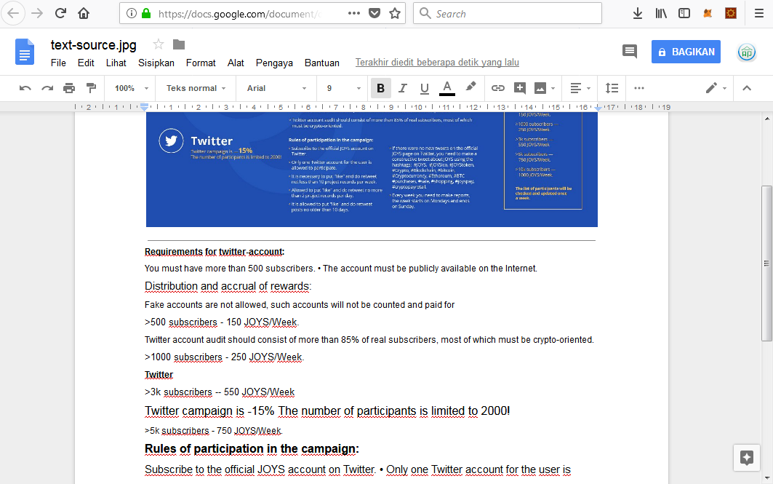The image size is (773, 484).
Task: Undo the last action
Action: point(25,88)
